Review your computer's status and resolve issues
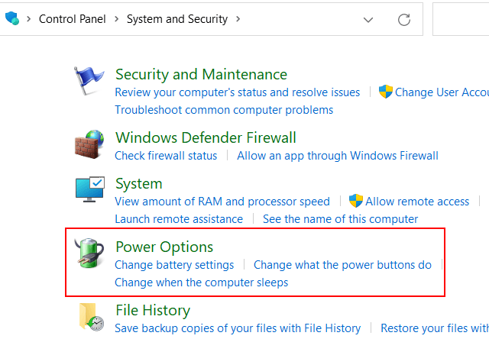The height and width of the screenshot is (339, 489). point(238,92)
